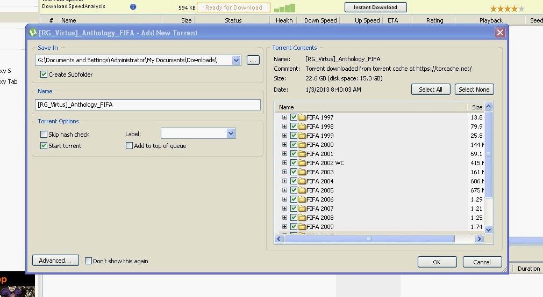Click the Select None button
Screen dimensions: 543x297
click(x=474, y=90)
